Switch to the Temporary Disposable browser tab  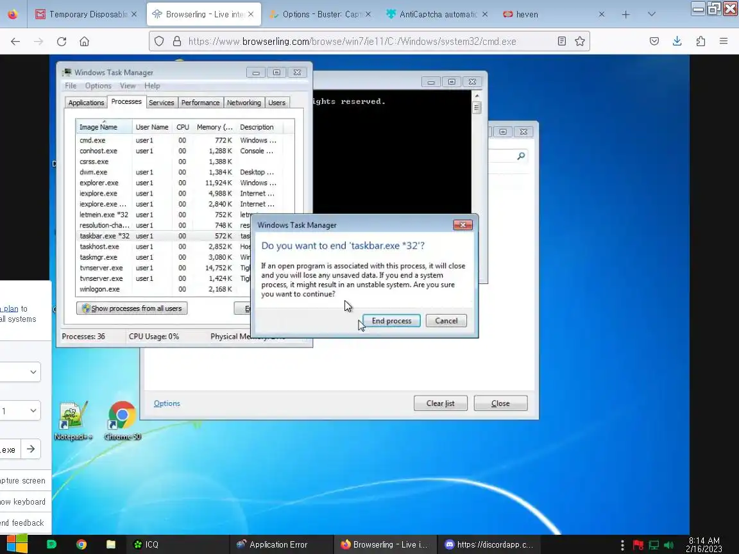pos(86,14)
